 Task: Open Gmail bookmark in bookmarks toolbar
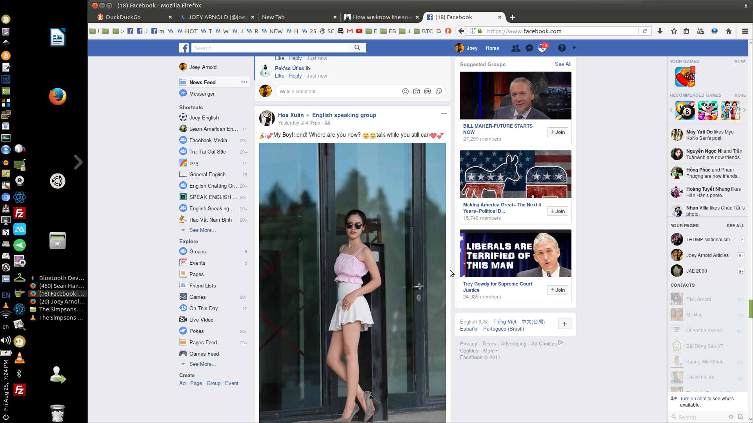pos(350,31)
